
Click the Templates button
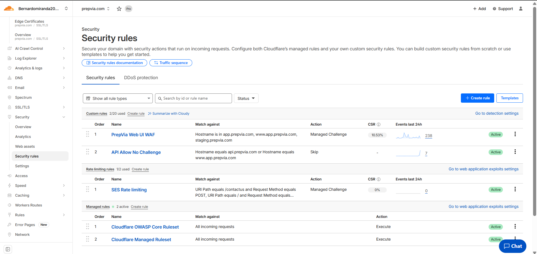tap(510, 98)
